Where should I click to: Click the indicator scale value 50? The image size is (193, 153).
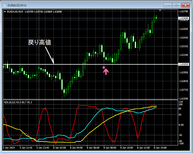pyautogui.click(x=180, y=115)
